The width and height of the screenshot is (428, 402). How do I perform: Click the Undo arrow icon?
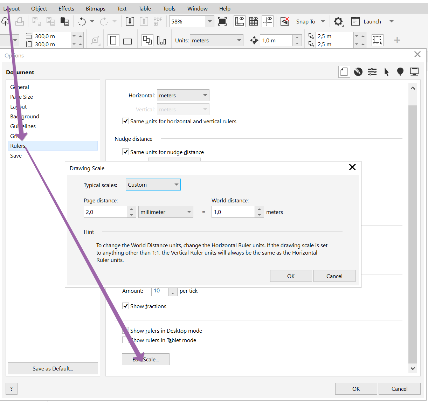click(82, 22)
